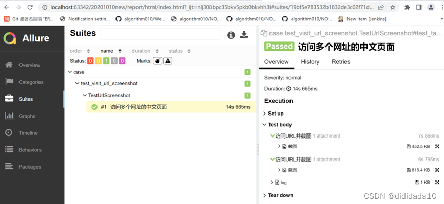Open the 452.5 KB screenshot fullscreen
The height and width of the screenshot is (204, 444).
[437, 146]
